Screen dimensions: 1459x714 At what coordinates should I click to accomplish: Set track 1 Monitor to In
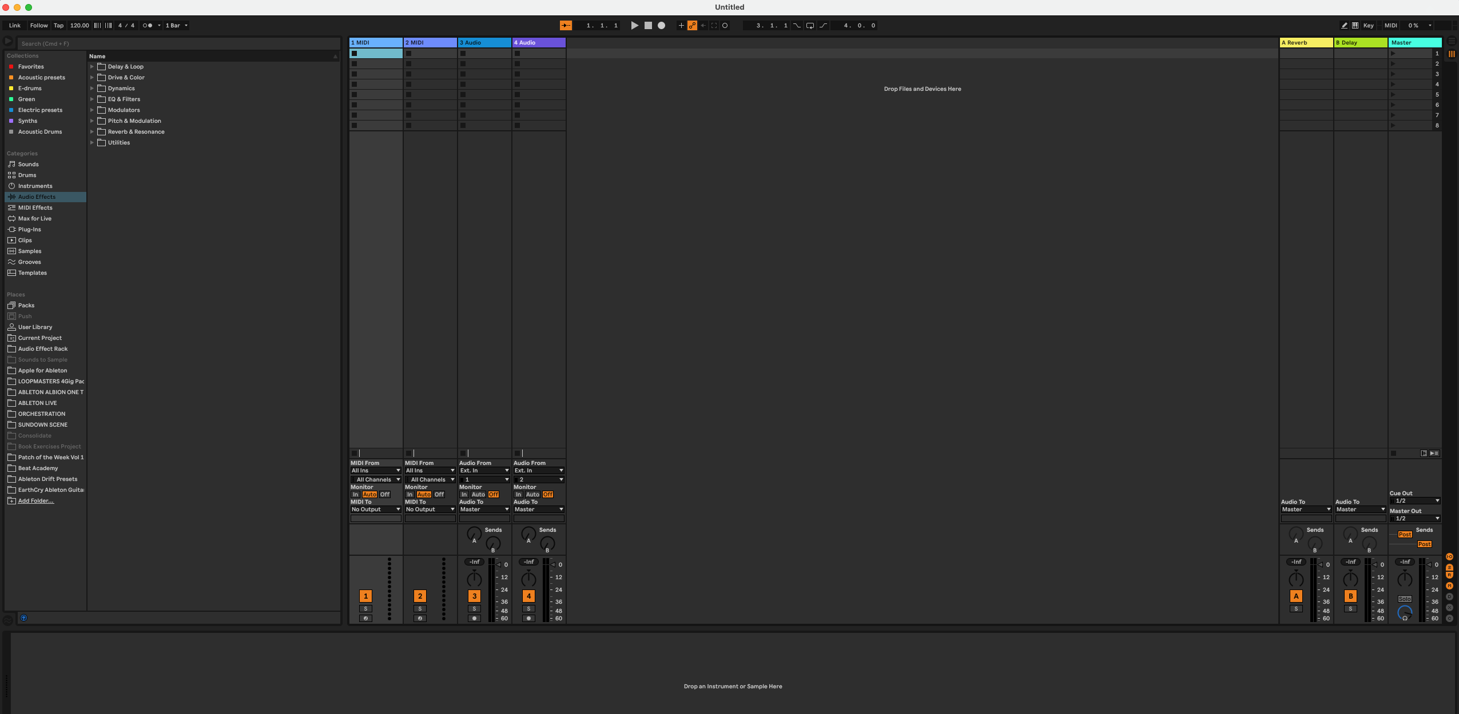[x=355, y=495]
